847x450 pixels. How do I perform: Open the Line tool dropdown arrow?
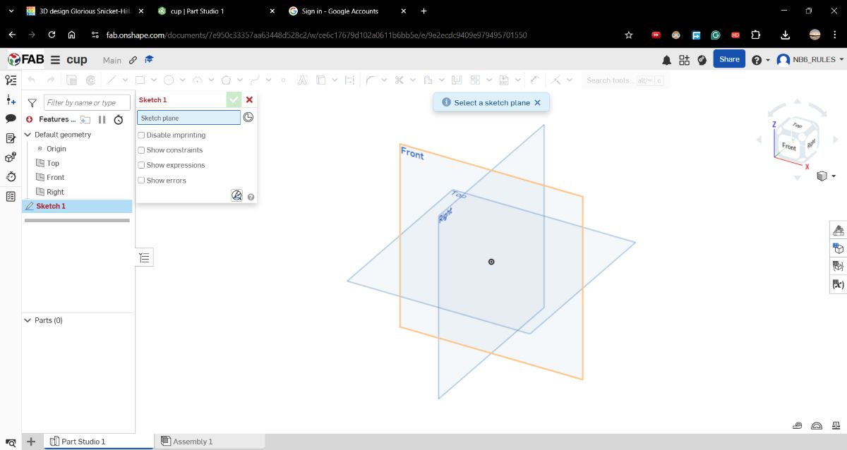(x=126, y=80)
